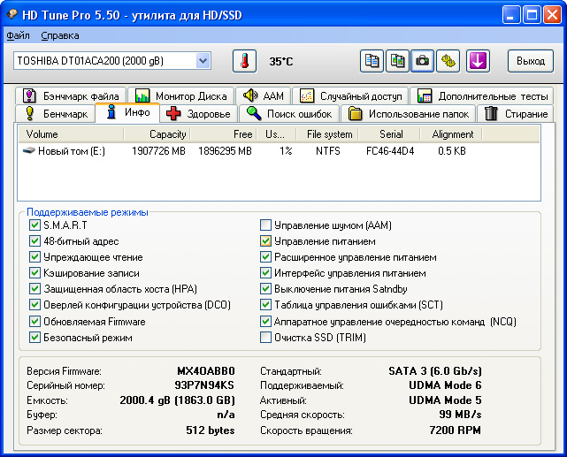Sort by the Volume column header
The height and width of the screenshot is (457, 567).
71,134
